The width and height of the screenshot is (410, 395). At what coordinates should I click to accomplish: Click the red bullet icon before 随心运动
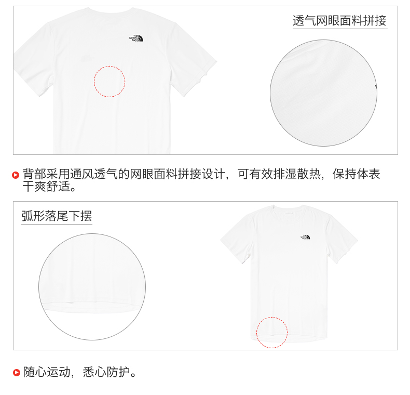point(17,373)
